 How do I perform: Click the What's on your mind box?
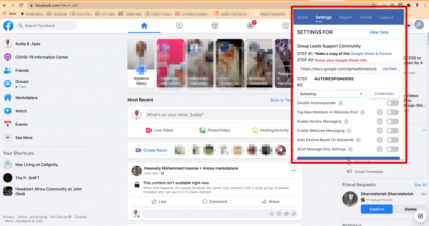(x=217, y=114)
